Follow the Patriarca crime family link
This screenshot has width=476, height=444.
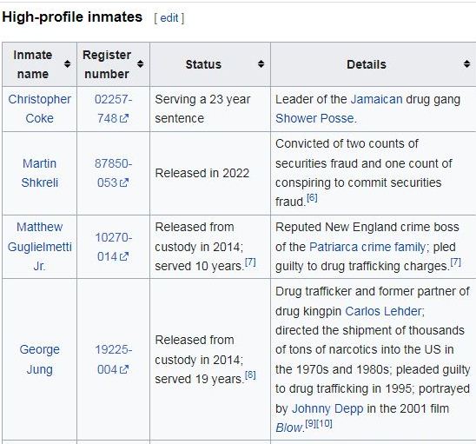[367, 247]
